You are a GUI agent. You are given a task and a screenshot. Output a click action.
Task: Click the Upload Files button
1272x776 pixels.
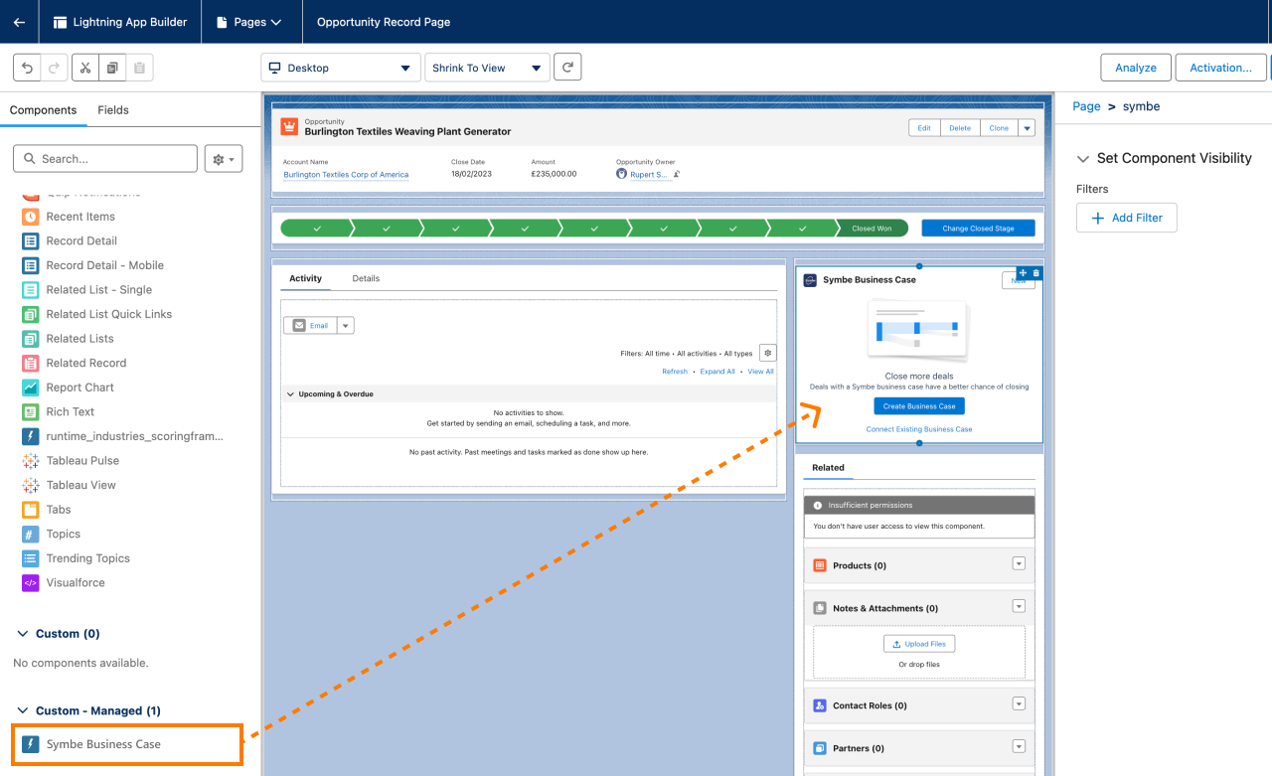pos(919,644)
